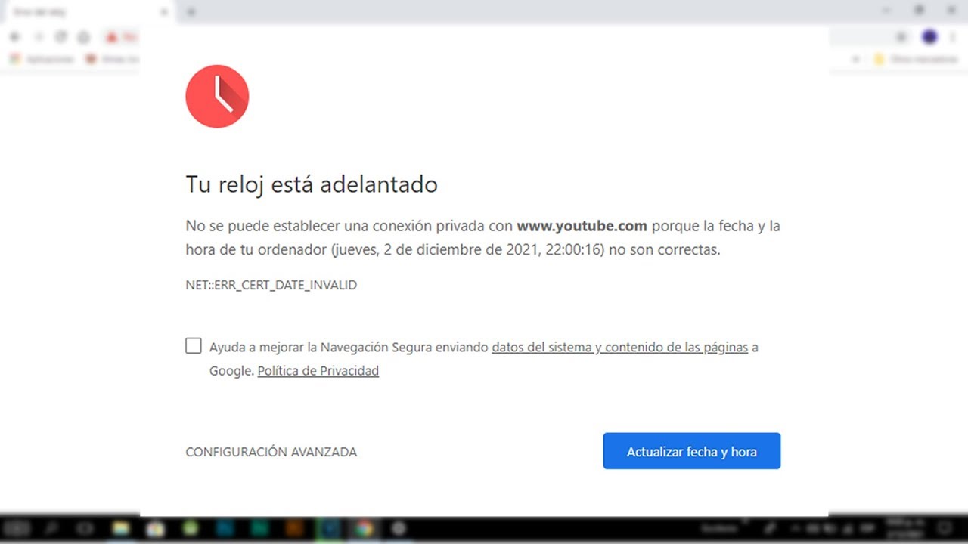Viewport: 968px width, 544px height.
Task: Click the Actualizar fecha y hora button
Action: (x=691, y=451)
